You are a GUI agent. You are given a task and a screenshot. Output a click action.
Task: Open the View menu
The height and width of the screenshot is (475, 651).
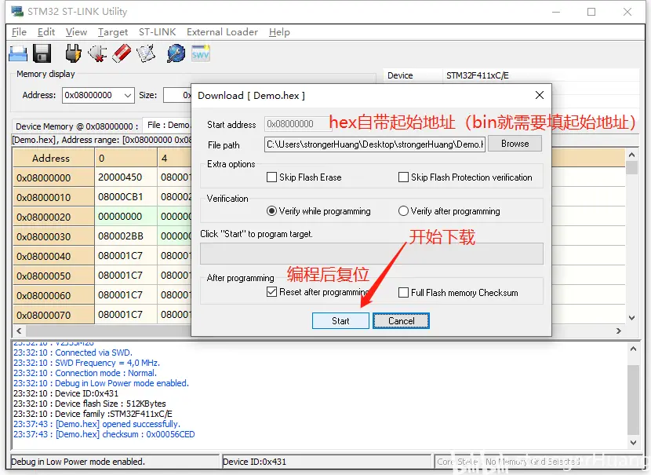coord(76,32)
